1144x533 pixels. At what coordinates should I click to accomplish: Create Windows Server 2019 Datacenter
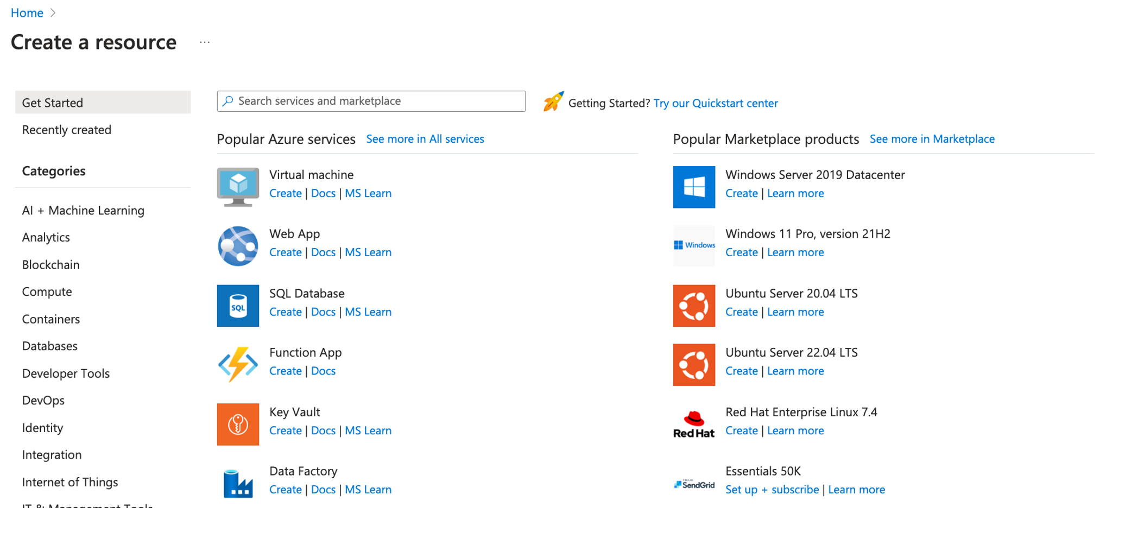(742, 193)
